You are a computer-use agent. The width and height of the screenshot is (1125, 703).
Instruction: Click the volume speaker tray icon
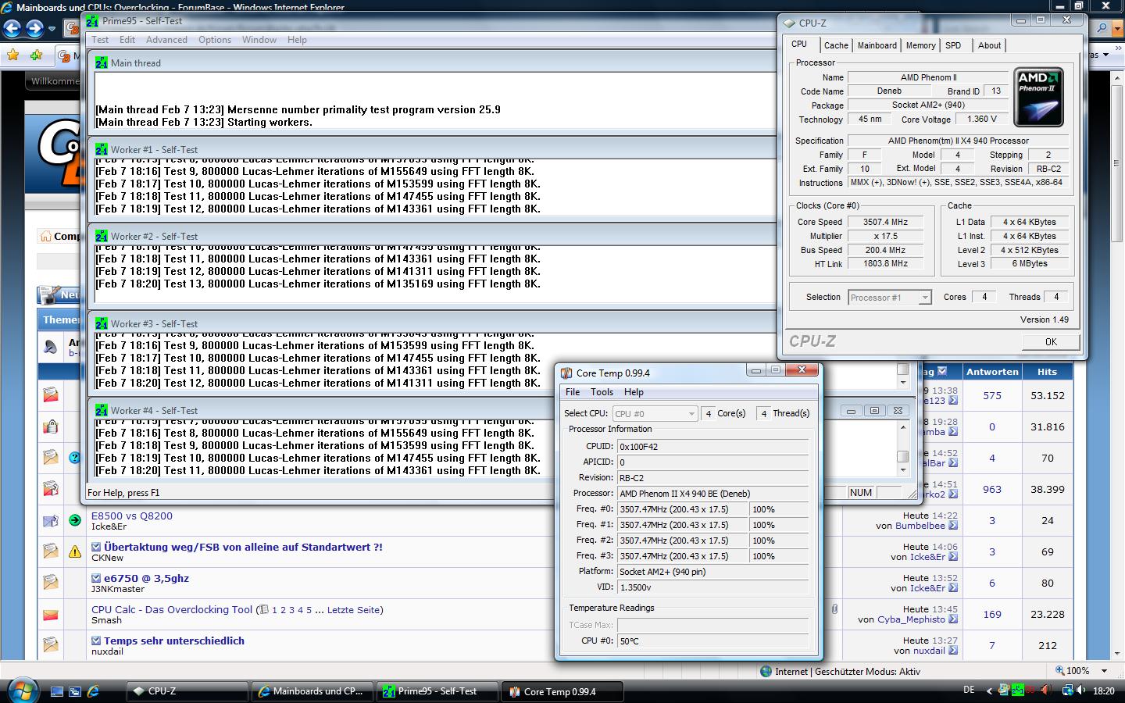[x=1080, y=691]
